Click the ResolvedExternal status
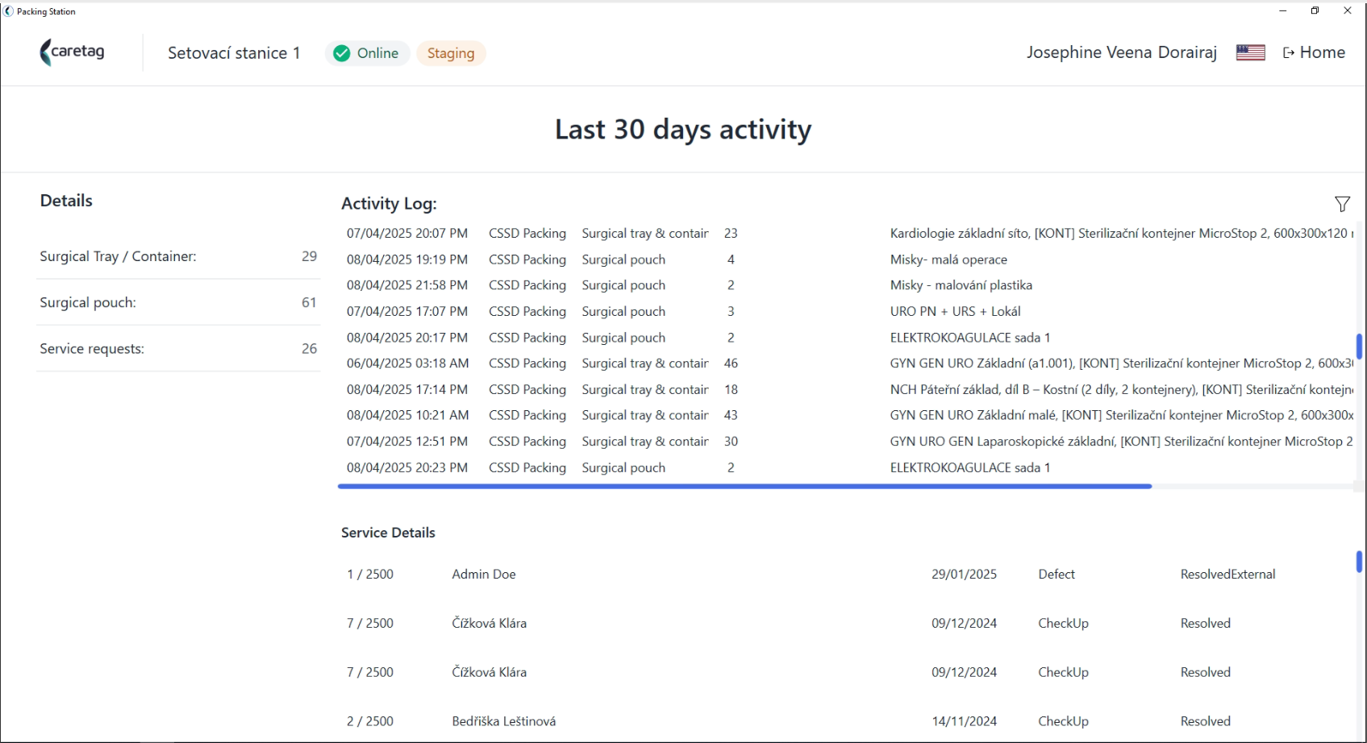Viewport: 1367px width, 743px height. tap(1227, 575)
